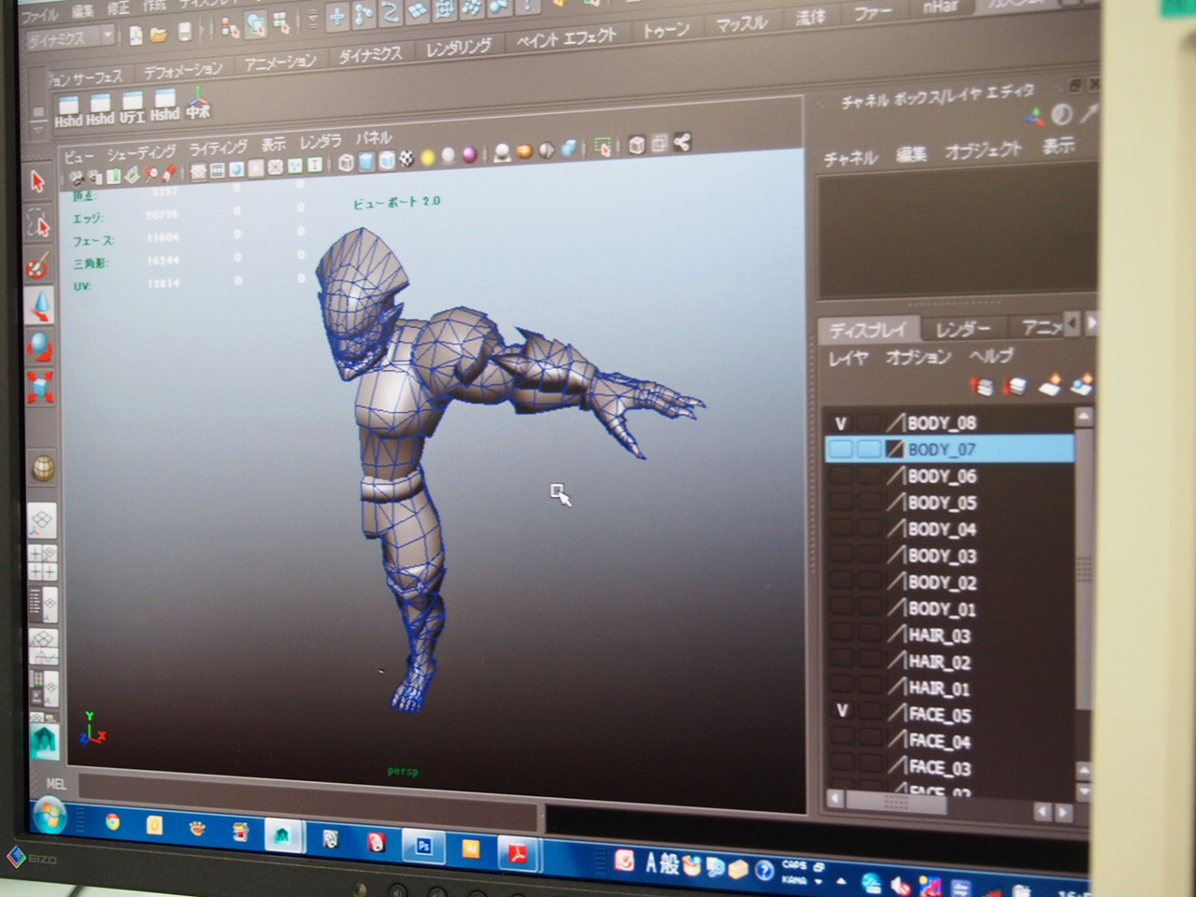
Task: Pick the Rotate tool sphere icon
Action: point(40,346)
